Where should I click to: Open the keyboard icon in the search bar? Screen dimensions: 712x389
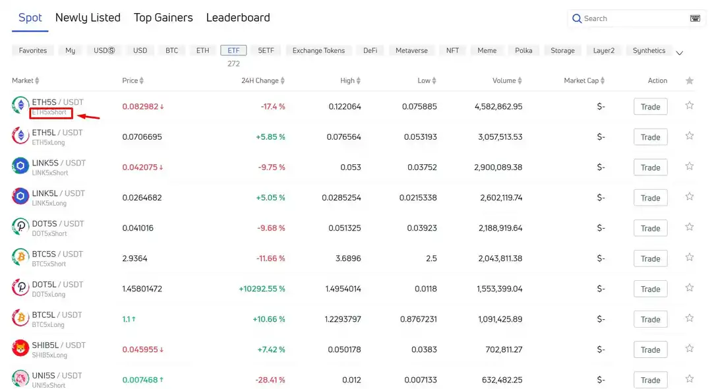[x=695, y=18]
